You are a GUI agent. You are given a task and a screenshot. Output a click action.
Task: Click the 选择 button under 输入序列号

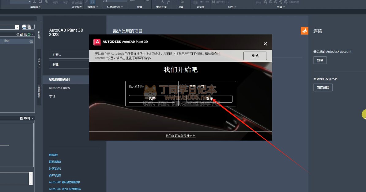[x=152, y=99]
